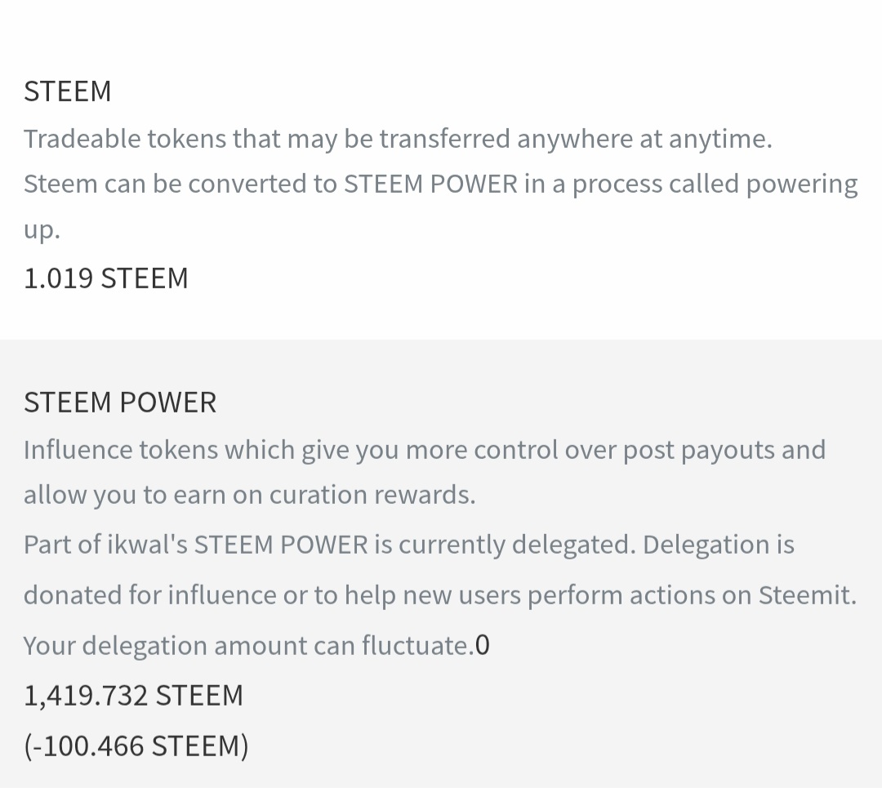882x788 pixels.
Task: Open the 1,419.732 STEEM power balance dropdown
Action: tap(133, 695)
